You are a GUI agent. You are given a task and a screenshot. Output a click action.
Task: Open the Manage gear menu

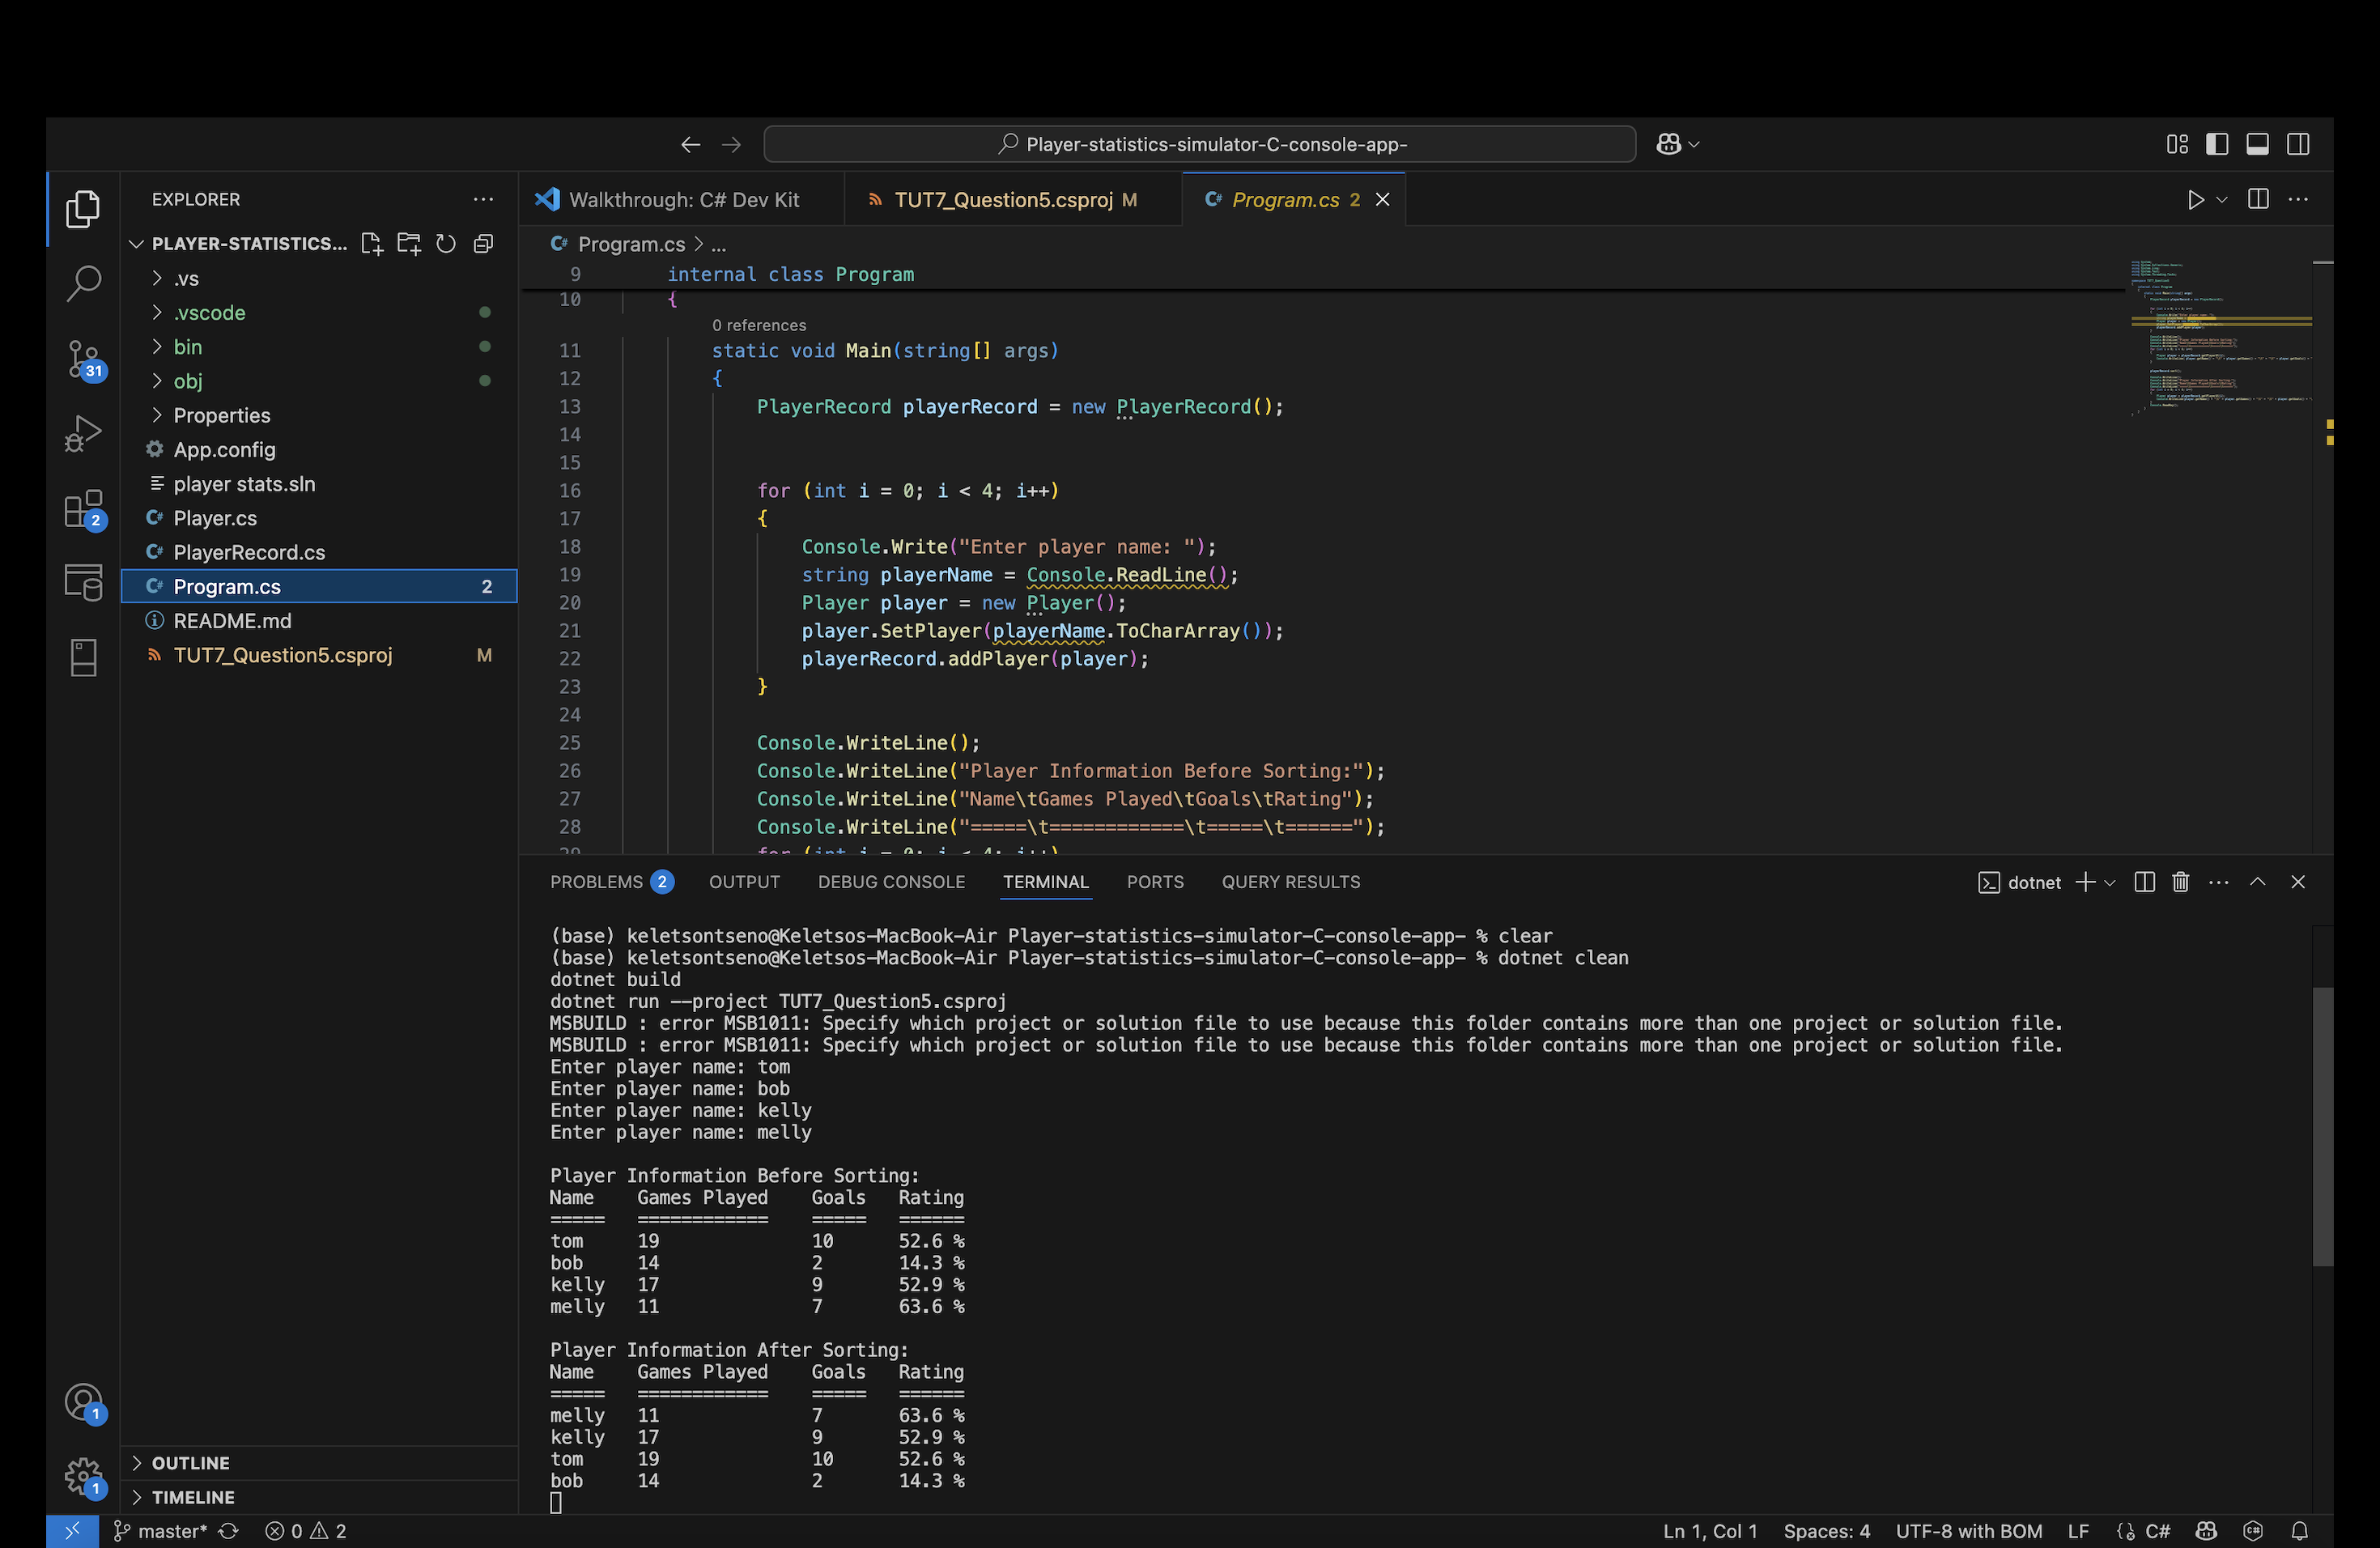(83, 1476)
